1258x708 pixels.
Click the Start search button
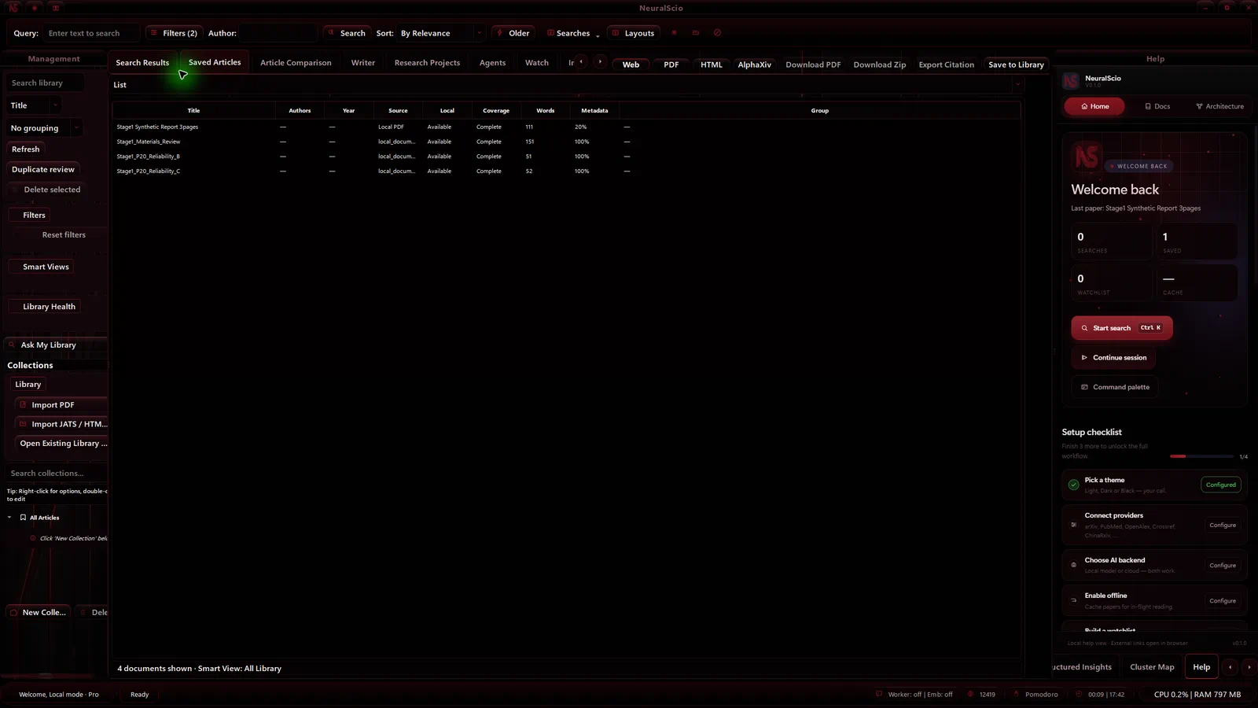(1121, 328)
